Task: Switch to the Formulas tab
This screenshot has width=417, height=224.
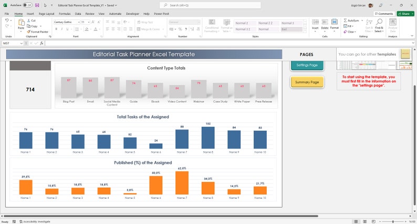Action: 65,14
